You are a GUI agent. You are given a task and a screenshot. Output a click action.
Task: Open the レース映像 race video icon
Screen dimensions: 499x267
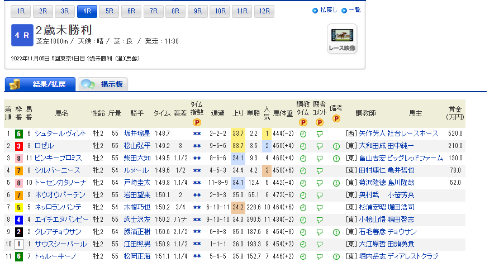[341, 39]
